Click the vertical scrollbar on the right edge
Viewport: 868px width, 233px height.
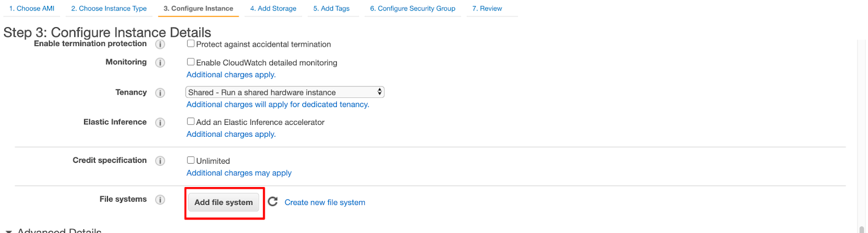point(861,135)
